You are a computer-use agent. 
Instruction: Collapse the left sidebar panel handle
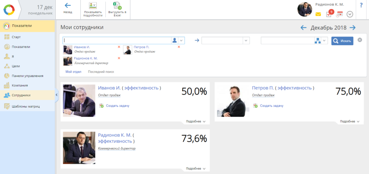pos(57,95)
